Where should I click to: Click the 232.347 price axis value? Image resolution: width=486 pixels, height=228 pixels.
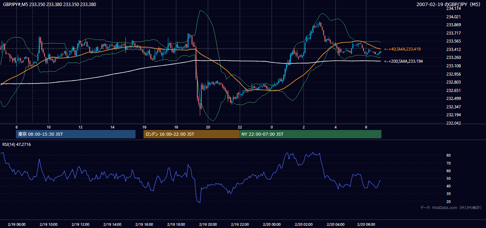(453, 107)
